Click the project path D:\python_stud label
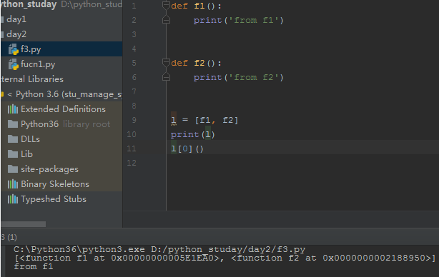The height and width of the screenshot is (277, 439). pos(92,4)
